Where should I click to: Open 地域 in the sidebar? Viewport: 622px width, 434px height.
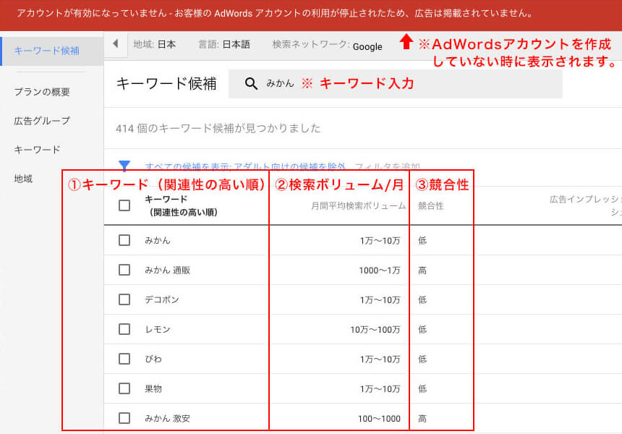[x=23, y=179]
